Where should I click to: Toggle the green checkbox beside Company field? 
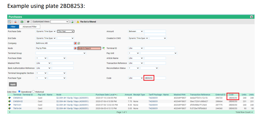[79, 43]
